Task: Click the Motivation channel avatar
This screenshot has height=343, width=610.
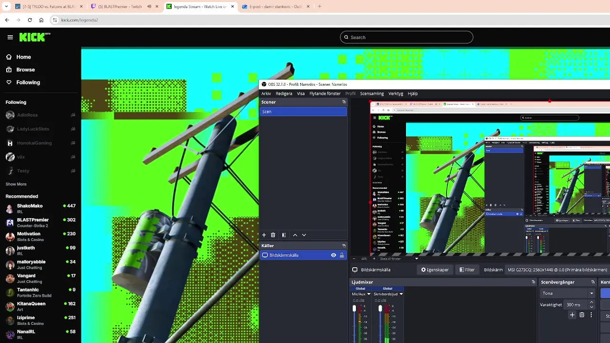Action: [x=10, y=236]
